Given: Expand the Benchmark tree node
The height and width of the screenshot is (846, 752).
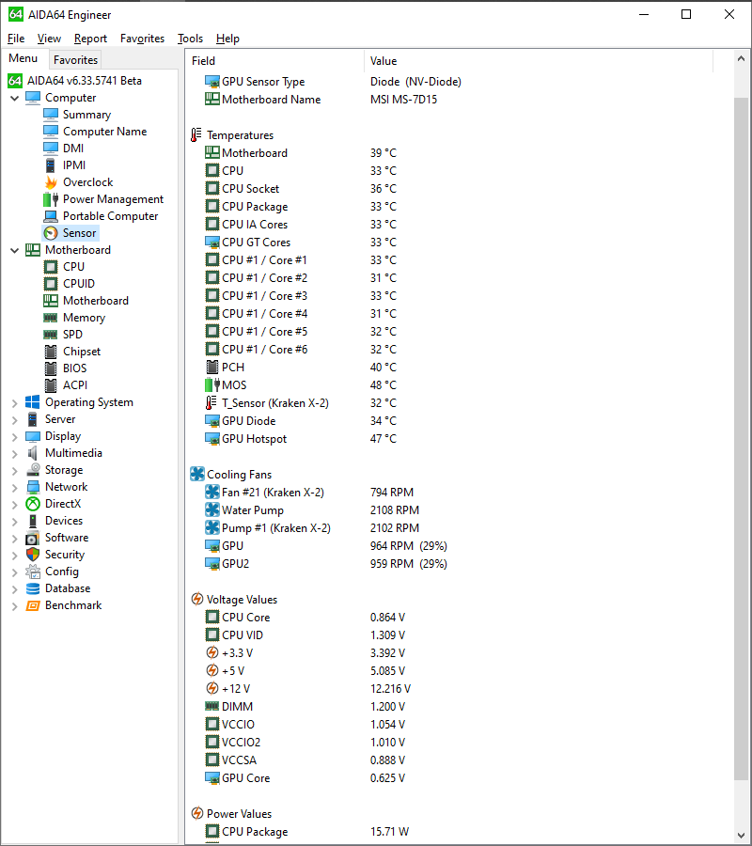Looking at the screenshot, I should click(x=14, y=606).
